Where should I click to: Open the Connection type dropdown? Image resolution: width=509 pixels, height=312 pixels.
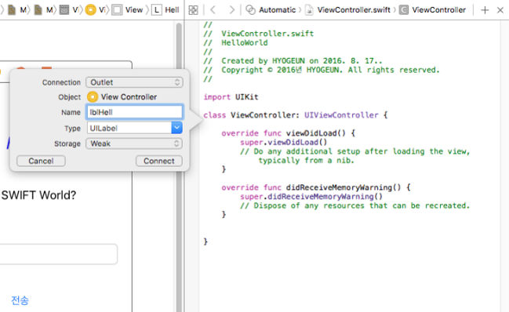pyautogui.click(x=134, y=82)
